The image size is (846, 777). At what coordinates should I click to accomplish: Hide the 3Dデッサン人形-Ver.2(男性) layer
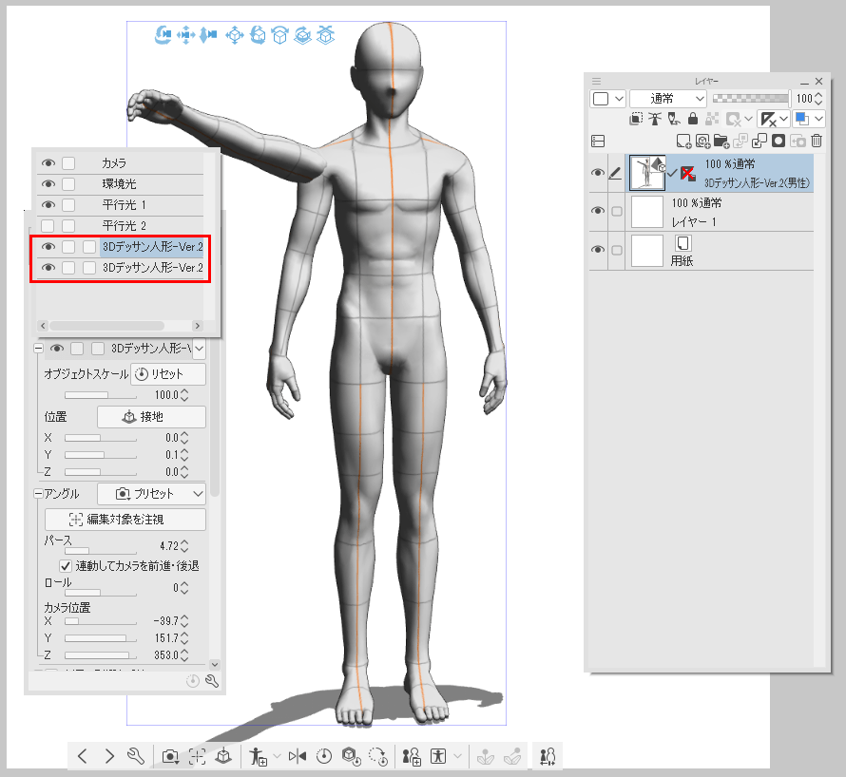(597, 173)
